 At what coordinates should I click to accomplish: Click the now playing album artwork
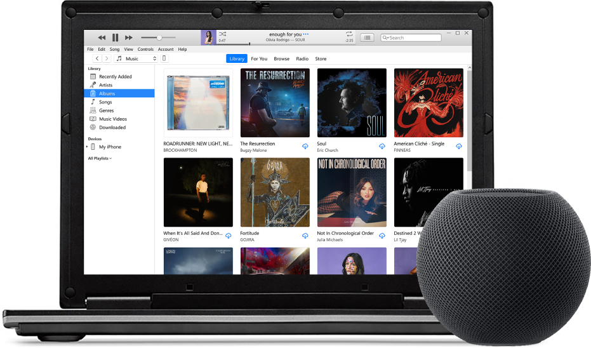click(208, 37)
